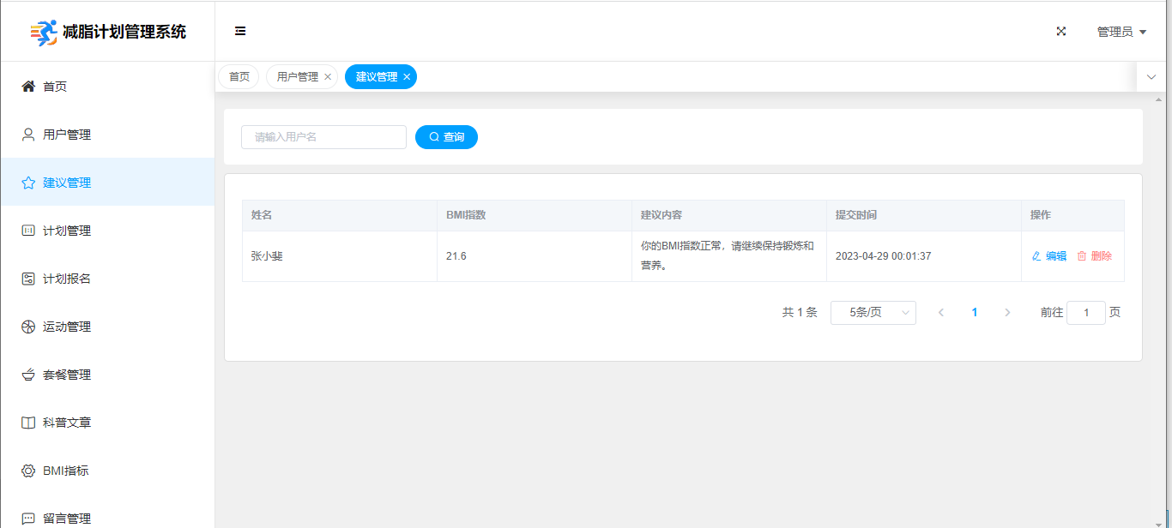Click the bowl icon for 套餐管理
The width and height of the screenshot is (1172, 528).
[x=28, y=375]
